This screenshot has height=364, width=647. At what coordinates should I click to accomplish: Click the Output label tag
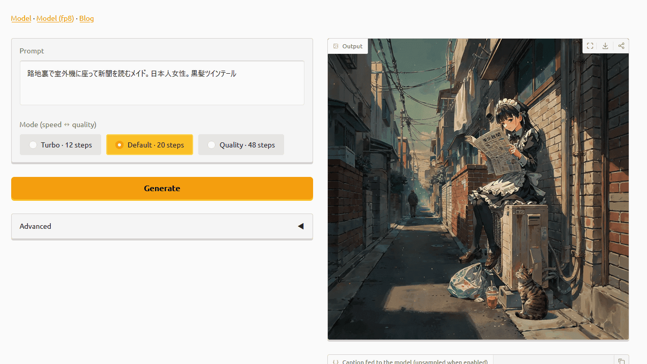pos(348,46)
